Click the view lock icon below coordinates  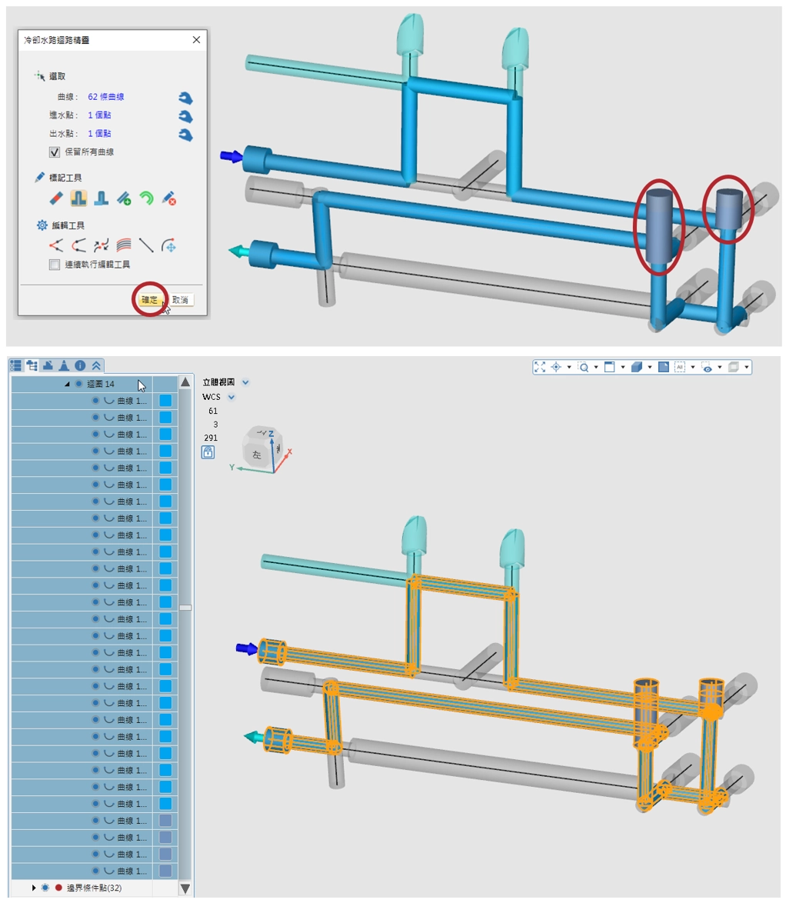pyautogui.click(x=208, y=453)
